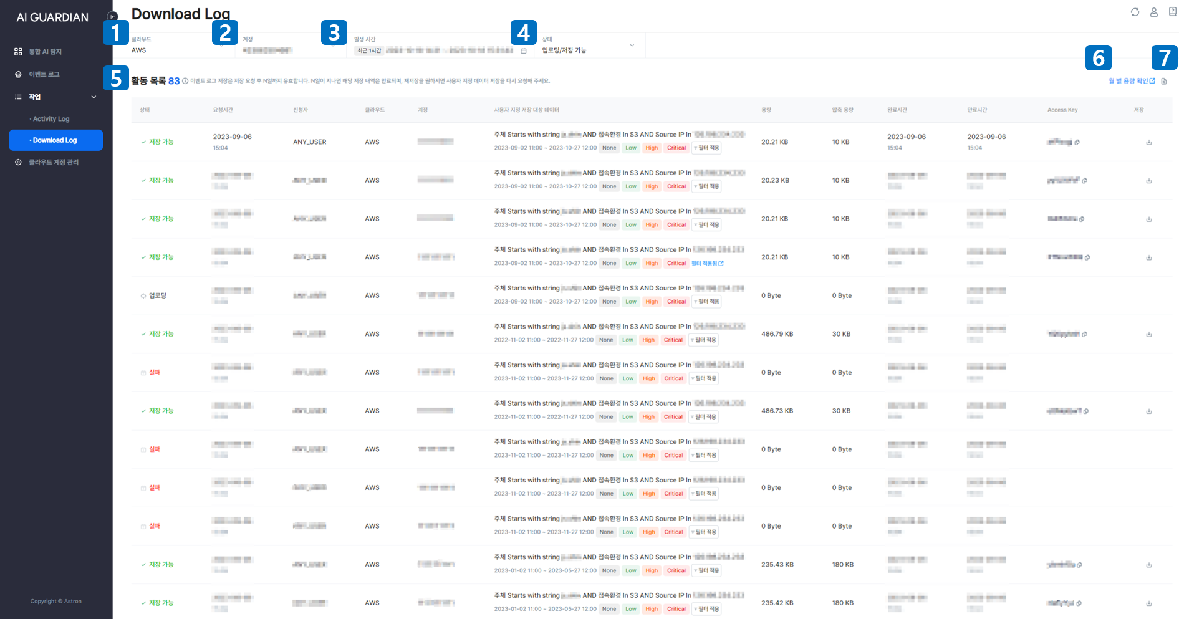1179x619 pixels.
Task: Collapse the 작업 menu chevron in sidebar
Action: point(94,97)
